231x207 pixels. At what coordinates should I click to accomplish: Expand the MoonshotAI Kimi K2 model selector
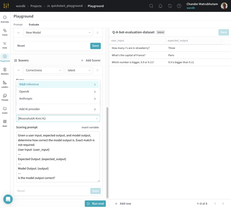coord(58,119)
